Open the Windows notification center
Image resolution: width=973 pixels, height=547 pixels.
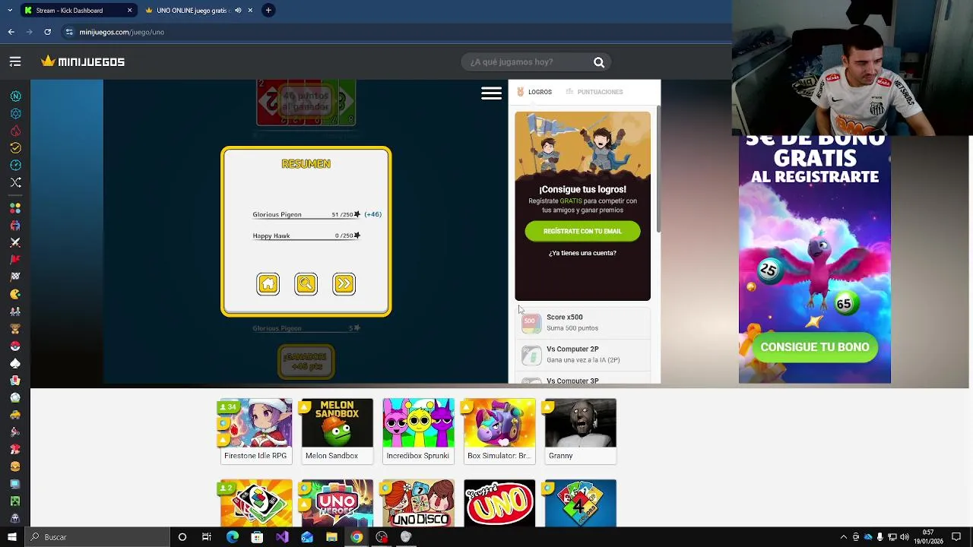(956, 537)
